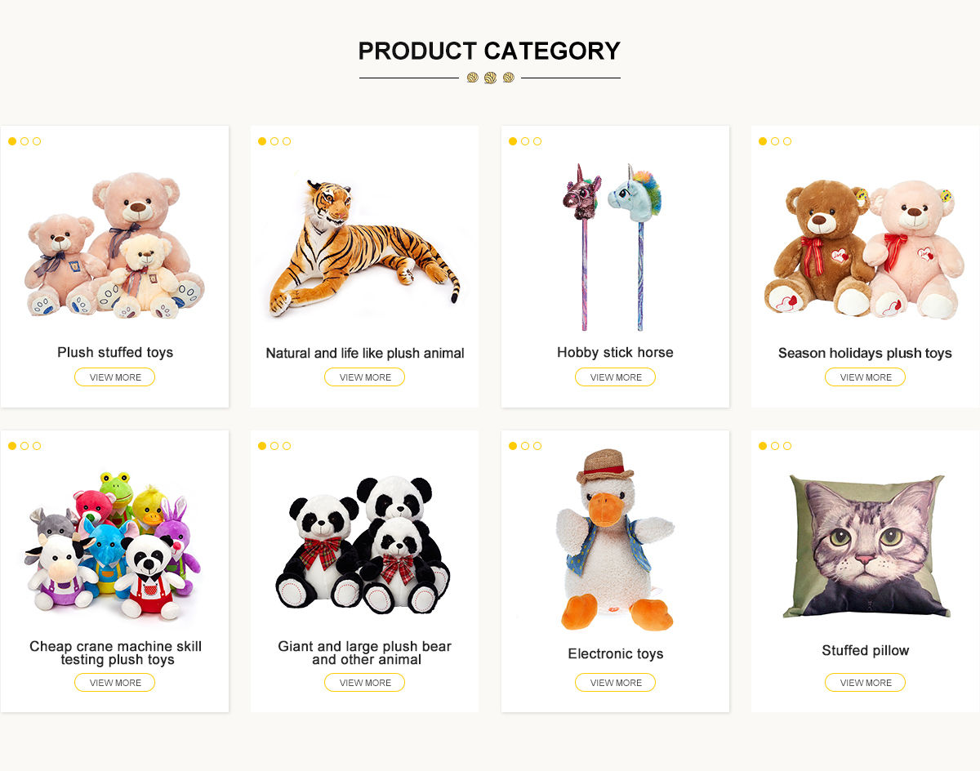
Task: Select third carousel dot on Stuffed pillow card
Action: point(787,446)
